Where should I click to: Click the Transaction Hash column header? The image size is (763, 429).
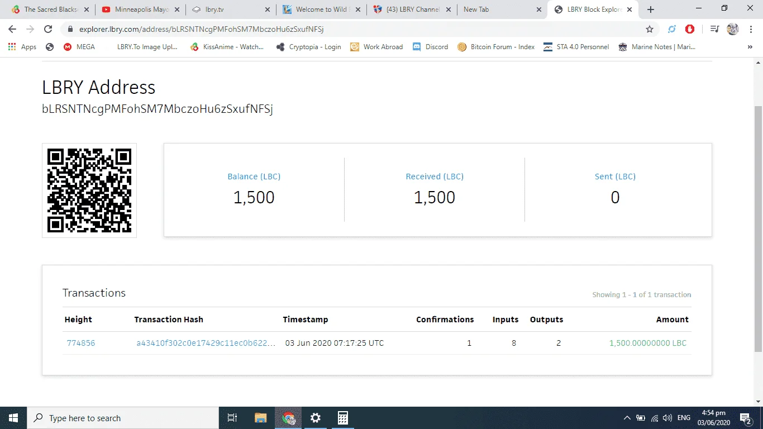169,320
